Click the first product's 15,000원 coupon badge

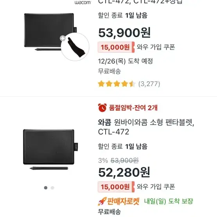(x=116, y=47)
